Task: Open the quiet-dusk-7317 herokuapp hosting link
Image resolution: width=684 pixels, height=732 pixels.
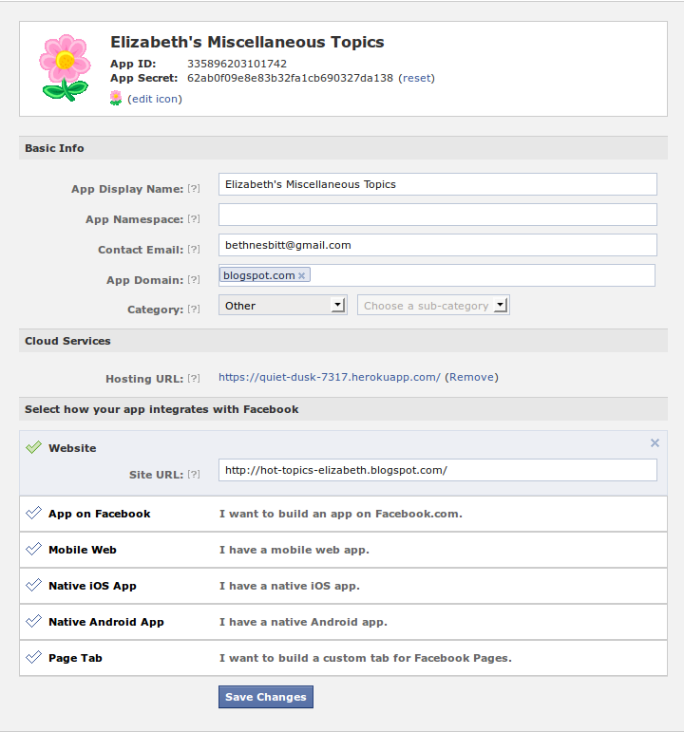Action: [330, 377]
